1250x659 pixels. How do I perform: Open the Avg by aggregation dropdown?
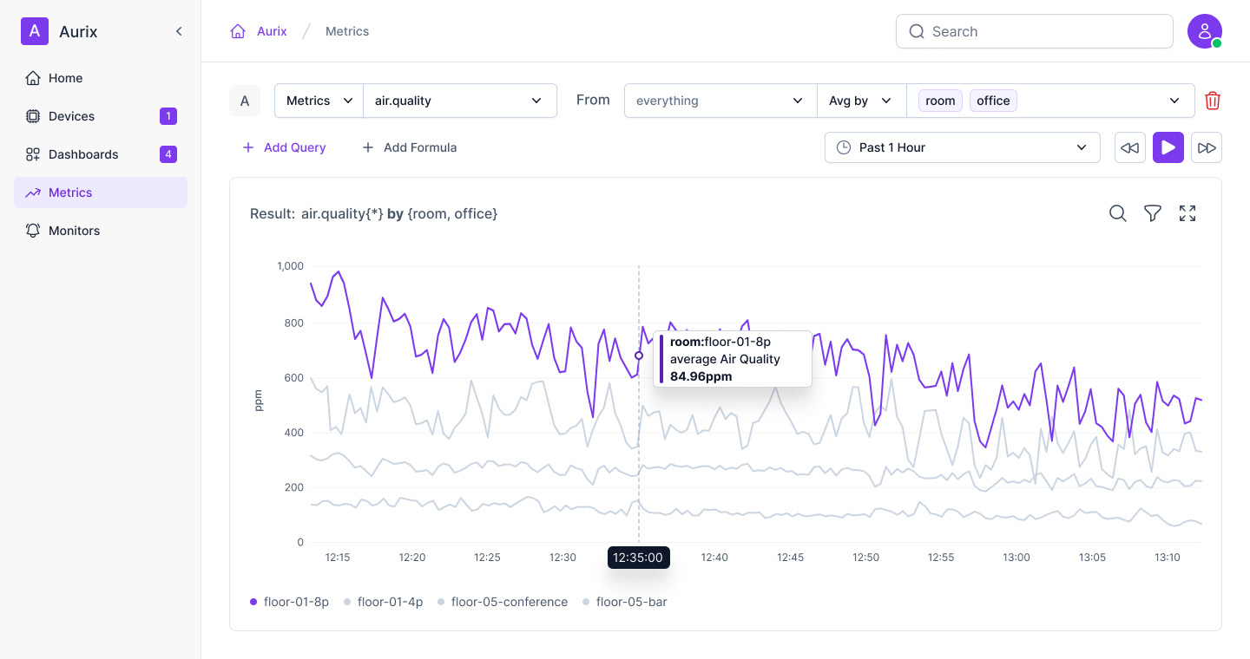tap(861, 101)
